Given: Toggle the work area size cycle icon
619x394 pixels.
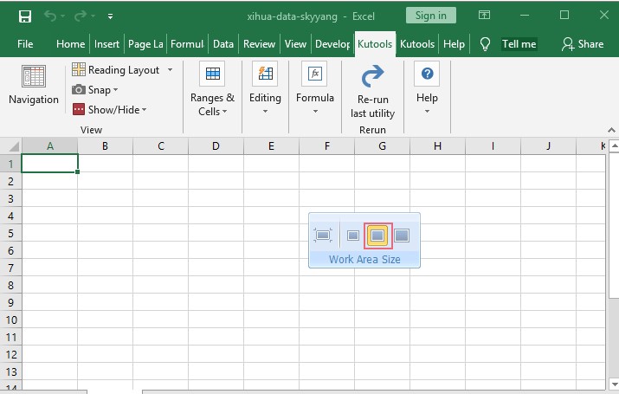Looking at the screenshot, I should (323, 236).
